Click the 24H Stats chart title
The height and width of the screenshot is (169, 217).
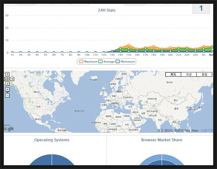107,10
